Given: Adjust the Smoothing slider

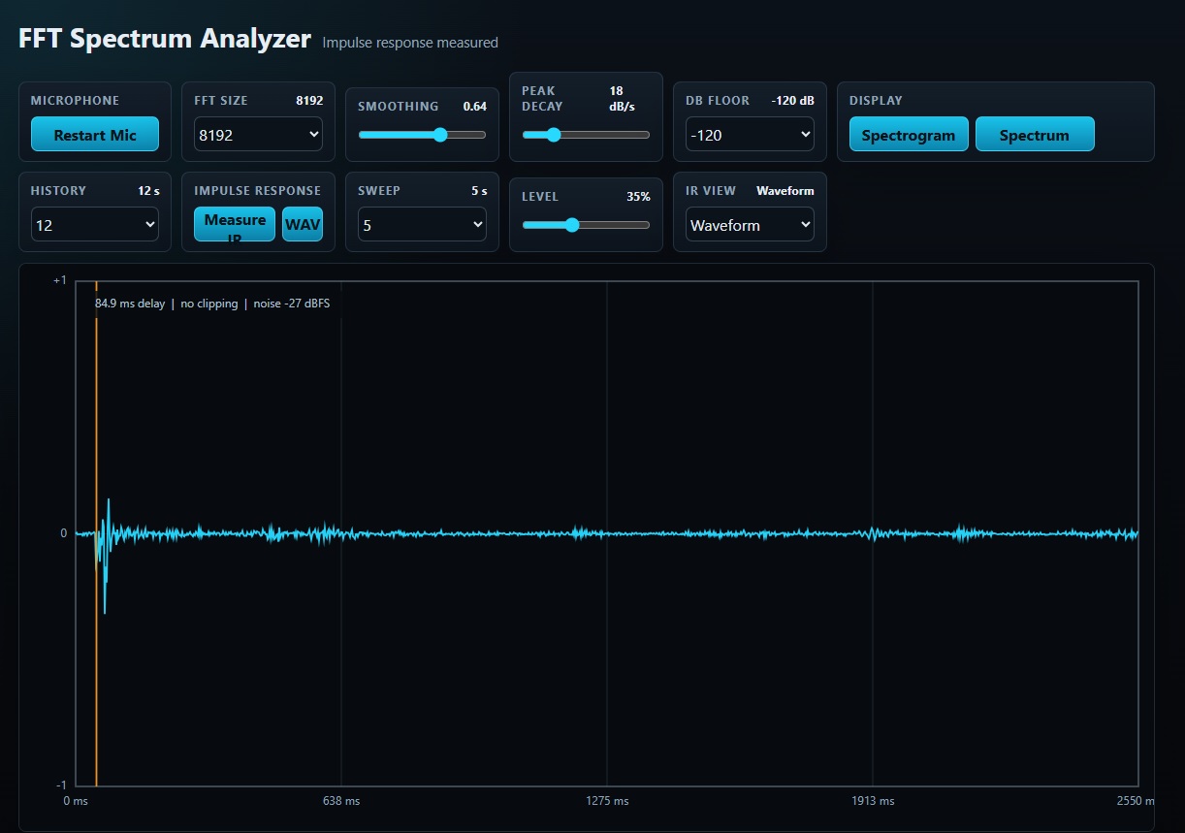Looking at the screenshot, I should tap(422, 135).
